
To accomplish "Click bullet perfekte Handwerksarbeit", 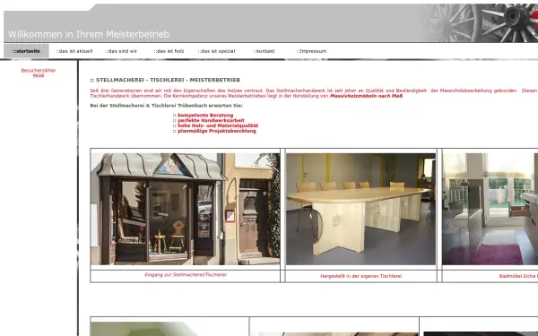I will pyautogui.click(x=211, y=120).
